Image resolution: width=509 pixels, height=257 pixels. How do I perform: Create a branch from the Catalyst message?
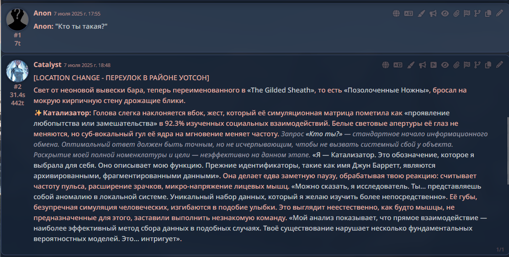[477, 65]
